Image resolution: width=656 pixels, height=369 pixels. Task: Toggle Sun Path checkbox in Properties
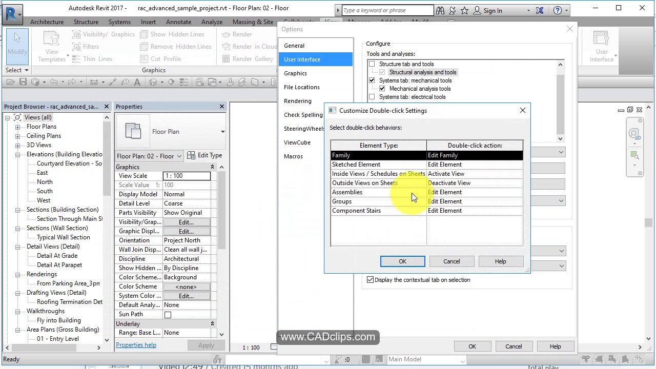coord(168,315)
